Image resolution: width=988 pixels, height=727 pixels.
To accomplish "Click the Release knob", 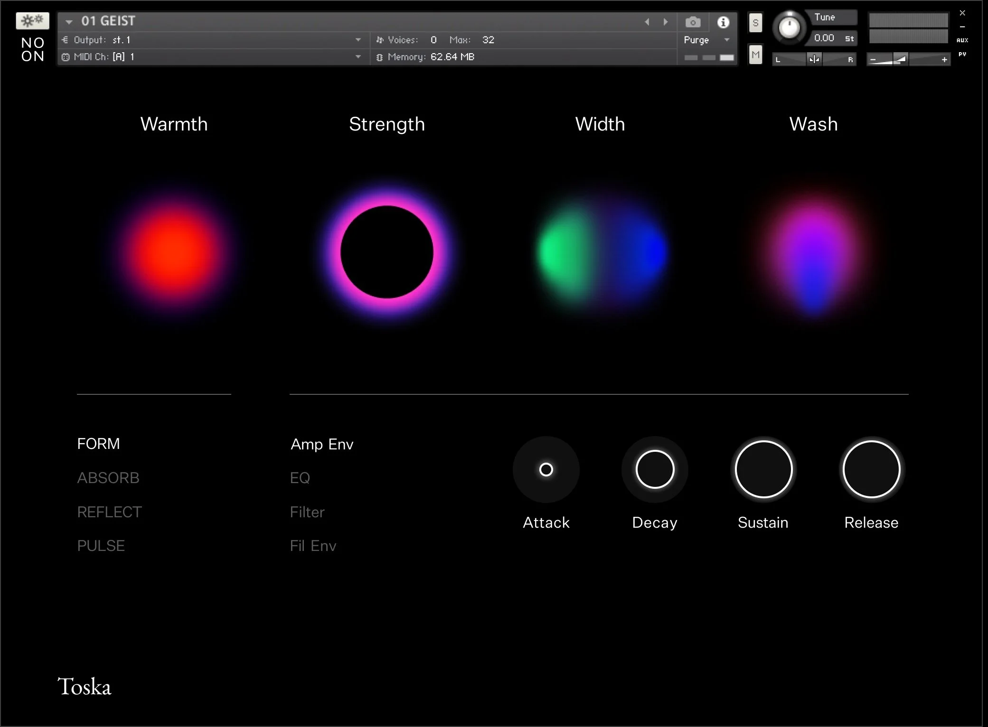I will tap(871, 469).
